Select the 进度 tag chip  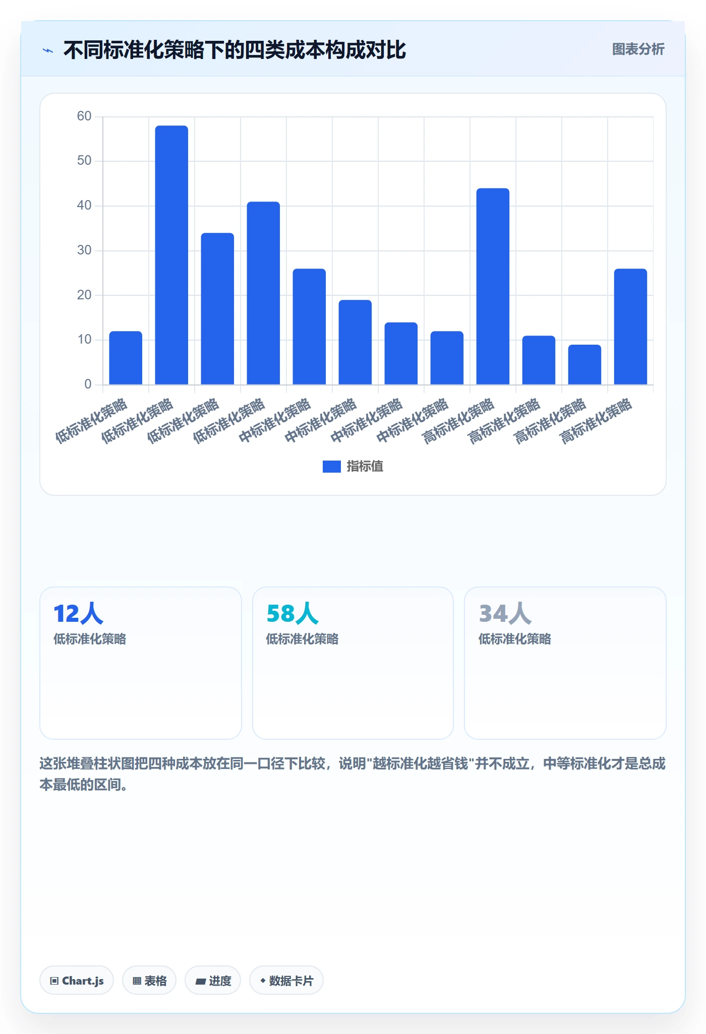(213, 980)
